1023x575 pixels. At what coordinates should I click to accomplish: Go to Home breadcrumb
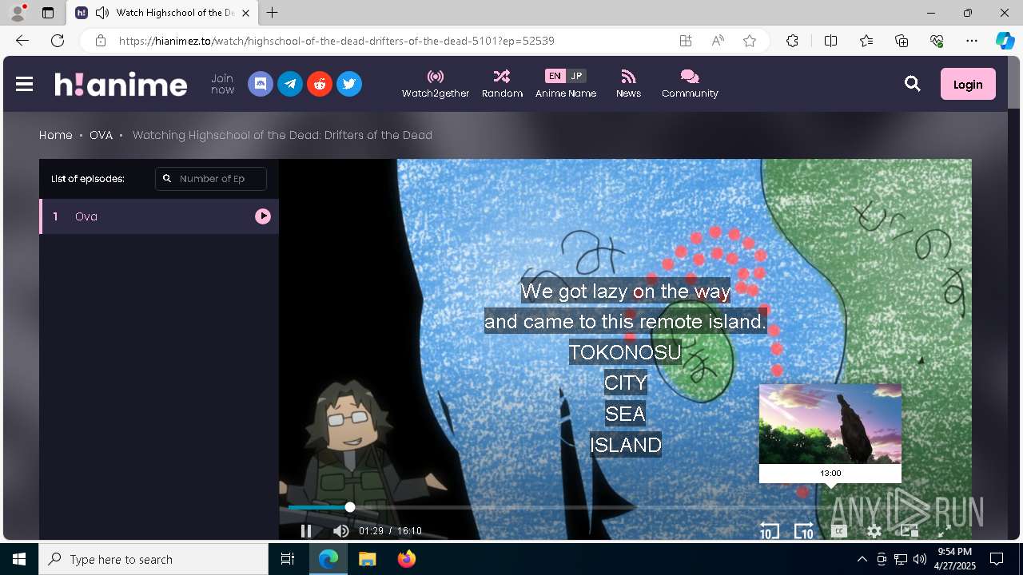click(56, 135)
